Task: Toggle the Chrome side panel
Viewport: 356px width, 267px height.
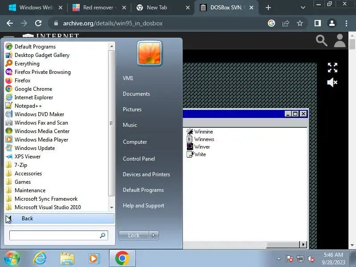Action: click(318, 23)
